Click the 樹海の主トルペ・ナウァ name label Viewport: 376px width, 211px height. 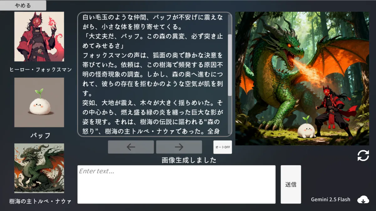[x=40, y=201]
